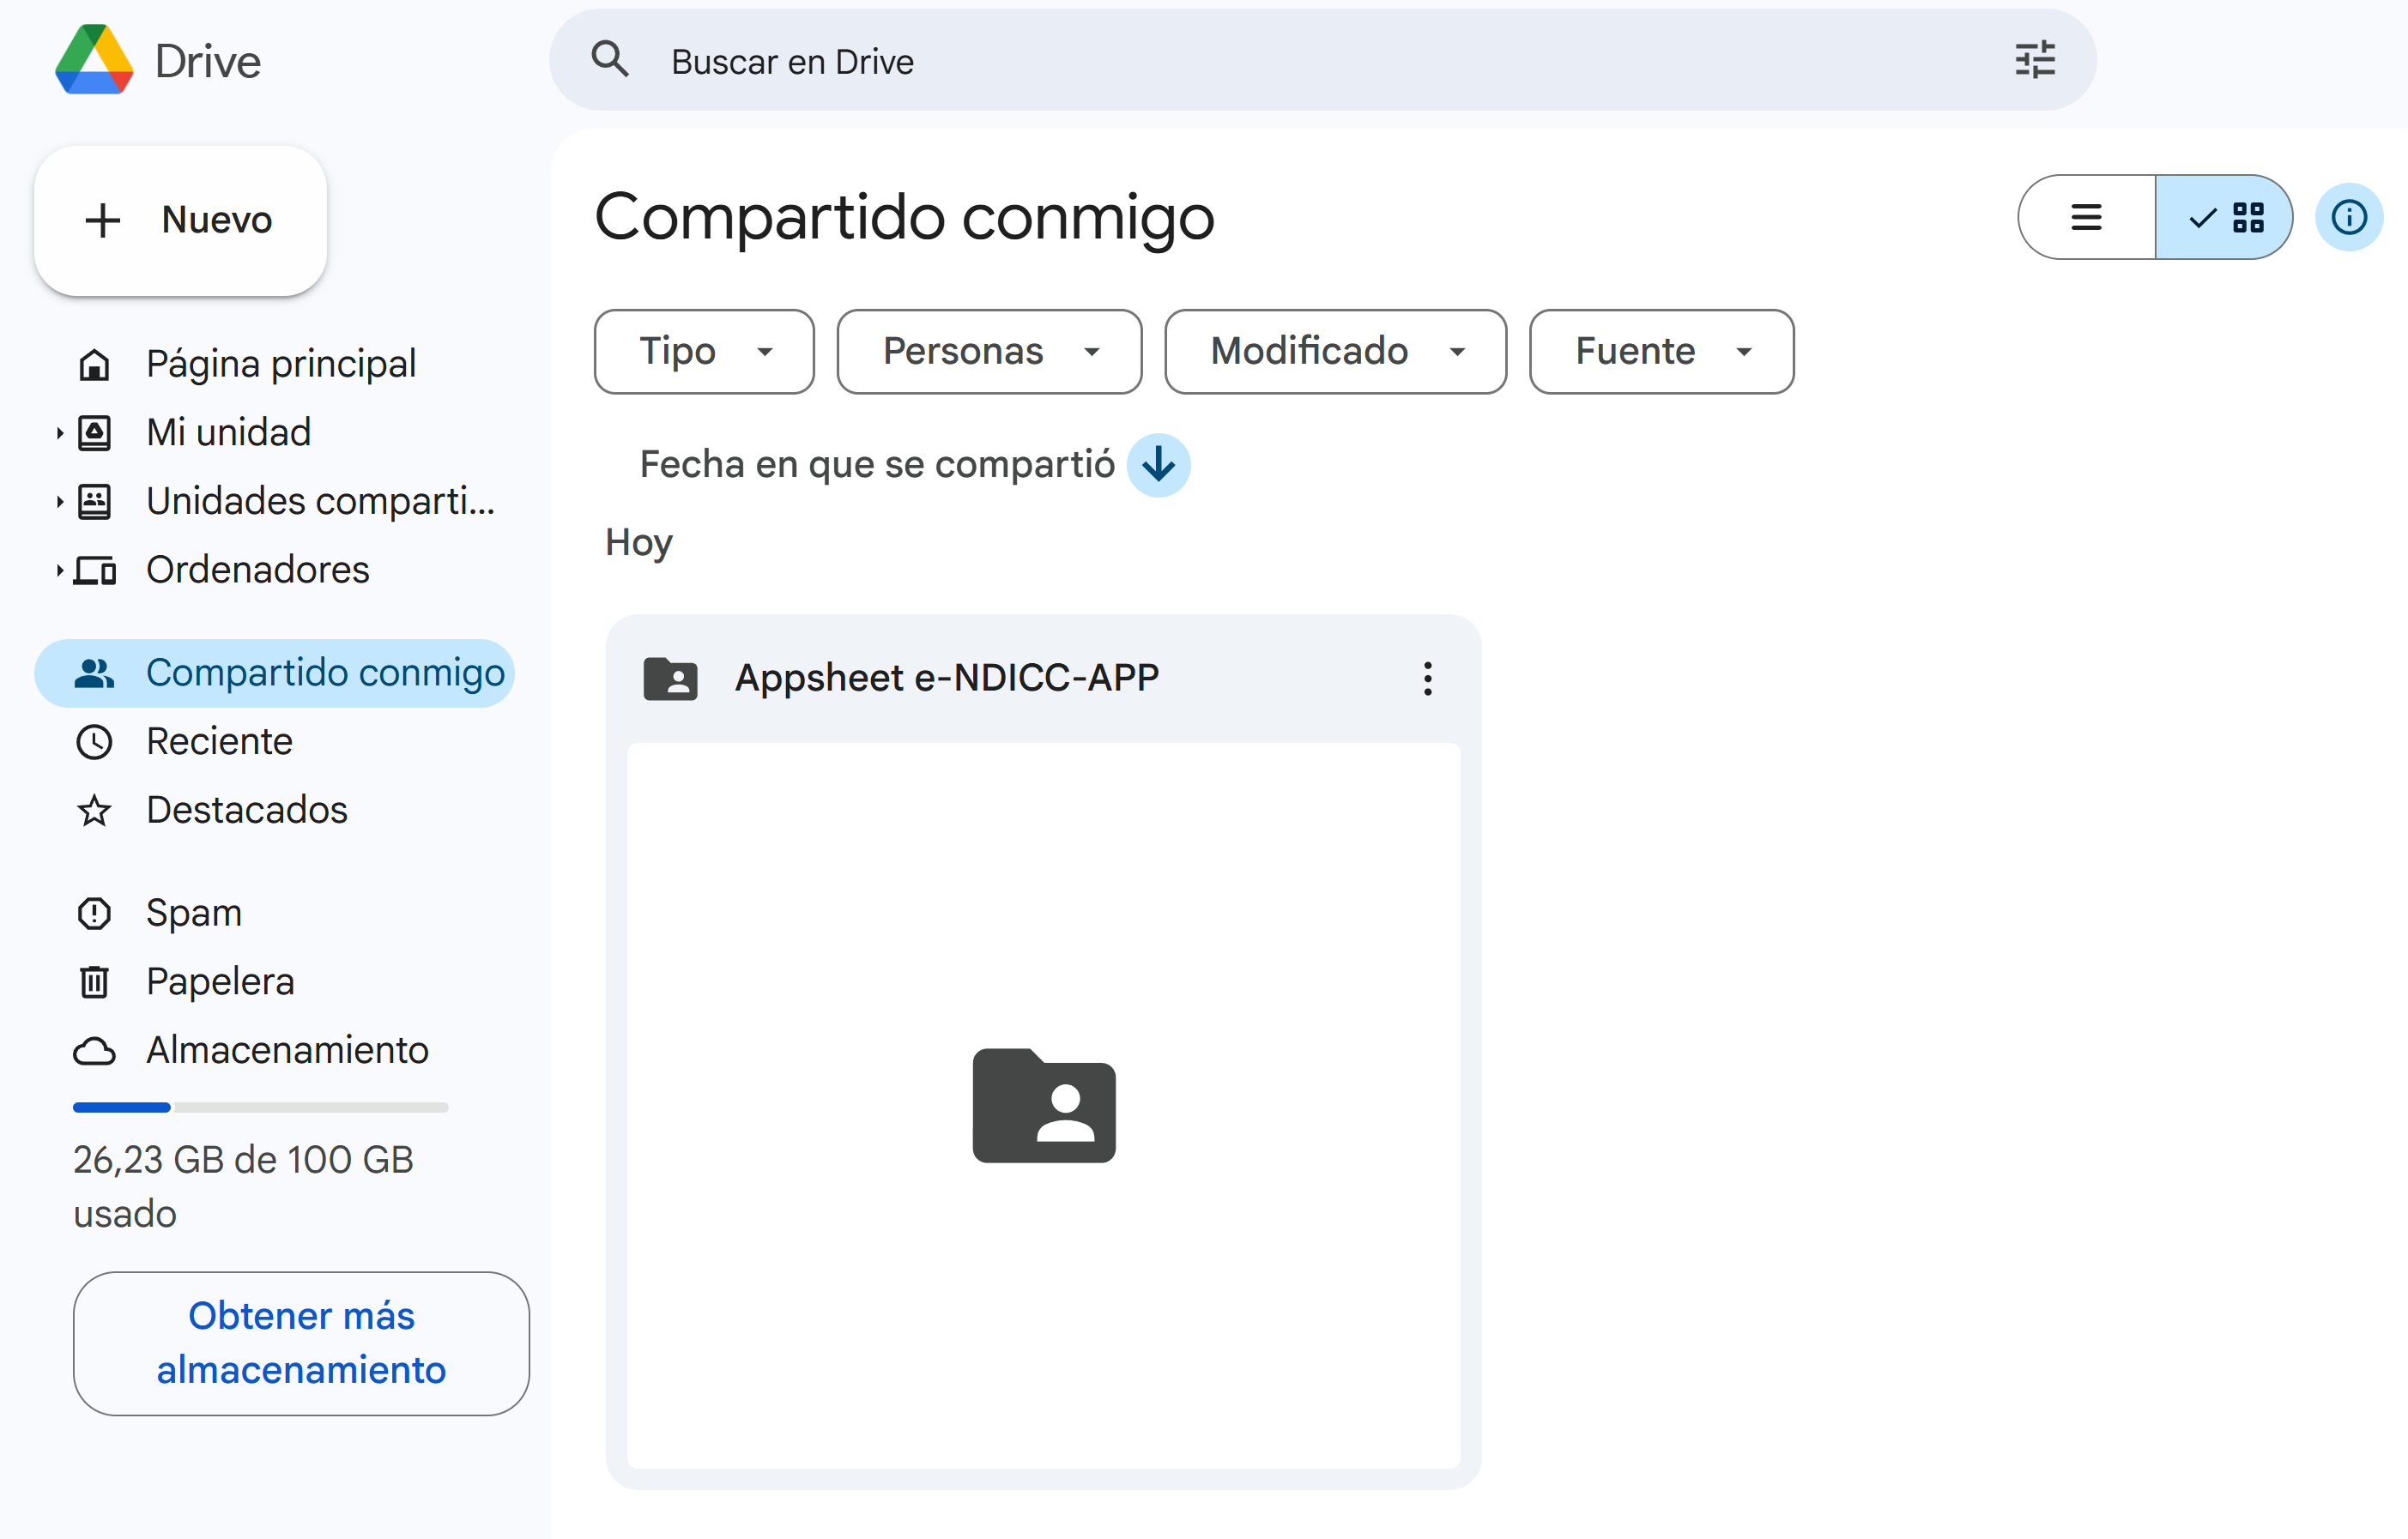The width and height of the screenshot is (2408, 1539).
Task: Expand Mi unidad tree arrow
Action: tap(60, 432)
